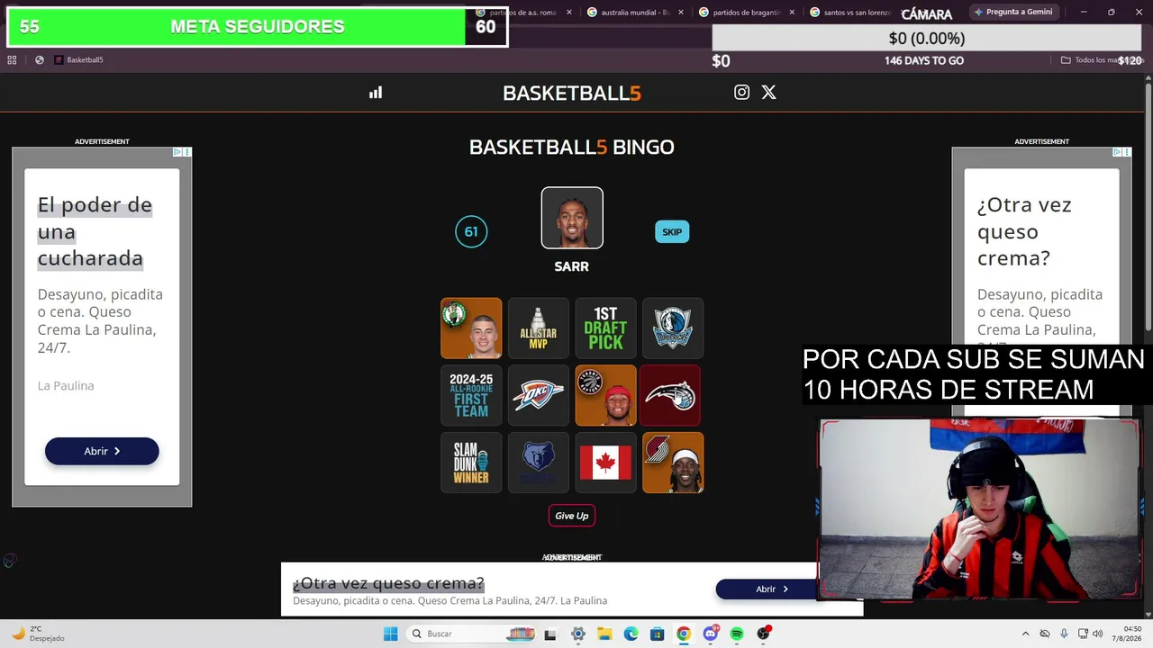Image resolution: width=1153 pixels, height=648 pixels.
Task: Open Discord from the taskbar
Action: click(711, 634)
